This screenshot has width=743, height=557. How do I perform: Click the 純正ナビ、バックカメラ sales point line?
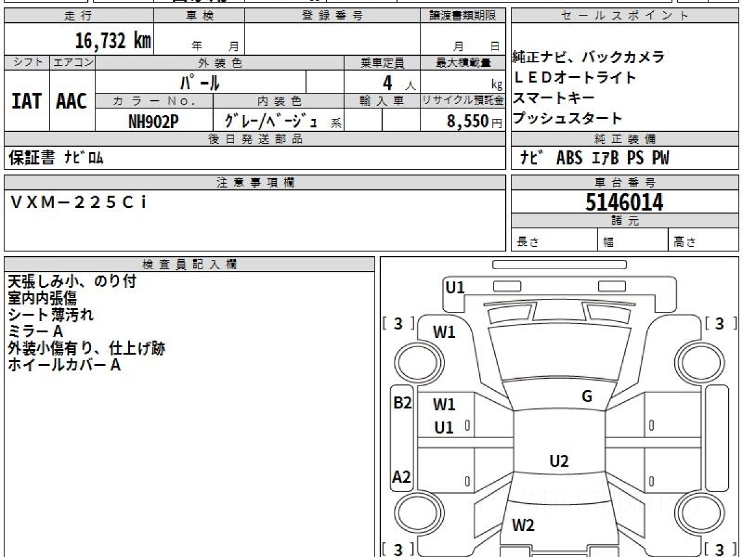[x=588, y=58]
